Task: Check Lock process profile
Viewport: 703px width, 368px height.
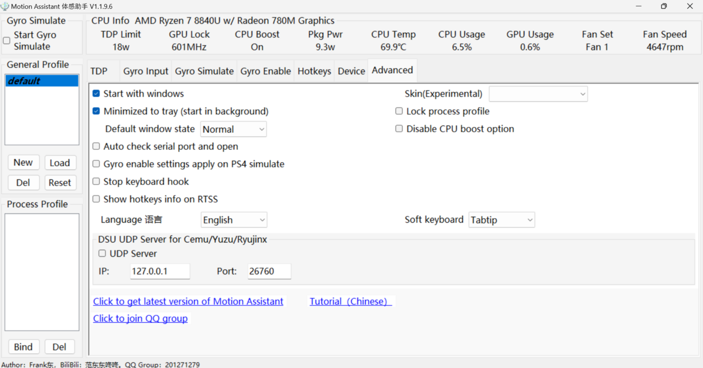Action: pyautogui.click(x=399, y=111)
